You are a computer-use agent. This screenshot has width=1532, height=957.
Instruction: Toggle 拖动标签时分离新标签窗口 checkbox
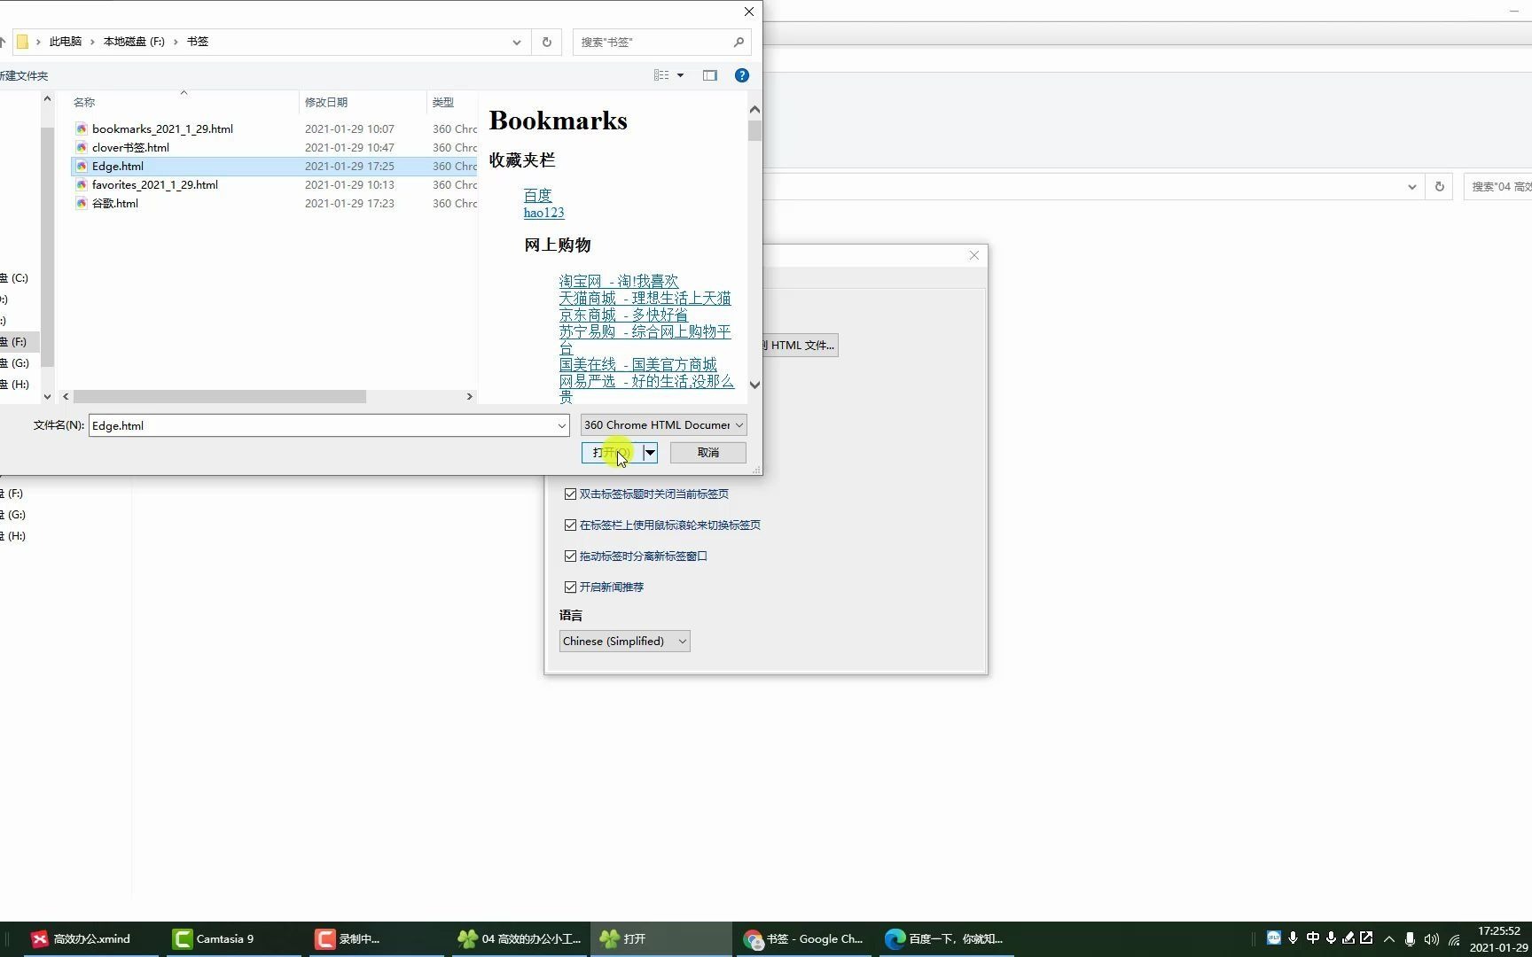tap(571, 556)
